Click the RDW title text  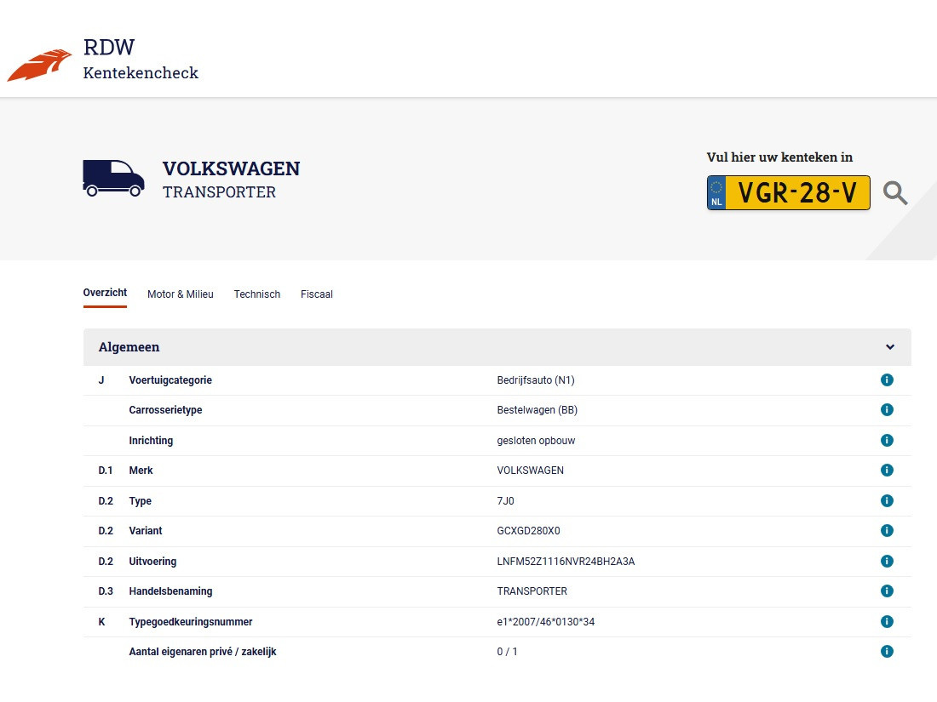pyautogui.click(x=109, y=47)
